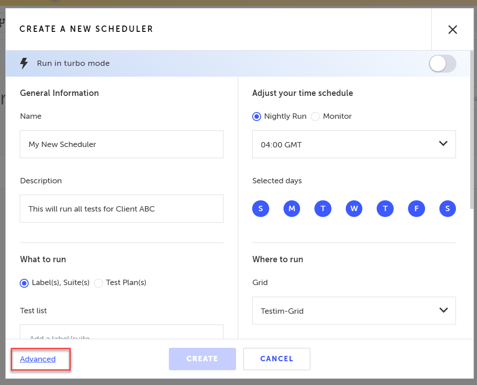Toggle the Monday day circle
477x385 pixels.
click(292, 208)
